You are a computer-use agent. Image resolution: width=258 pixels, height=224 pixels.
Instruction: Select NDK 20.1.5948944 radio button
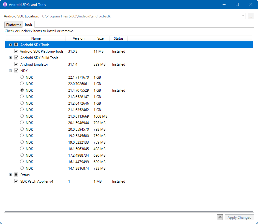click(x=22, y=122)
